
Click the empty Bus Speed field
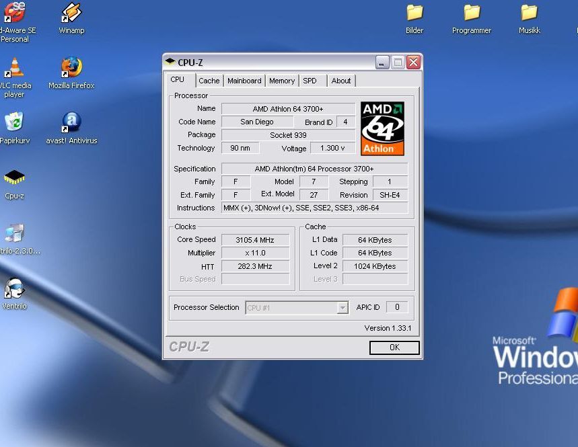[255, 279]
